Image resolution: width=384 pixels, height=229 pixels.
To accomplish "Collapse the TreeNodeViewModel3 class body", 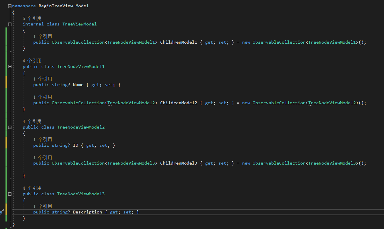I will [9, 194].
